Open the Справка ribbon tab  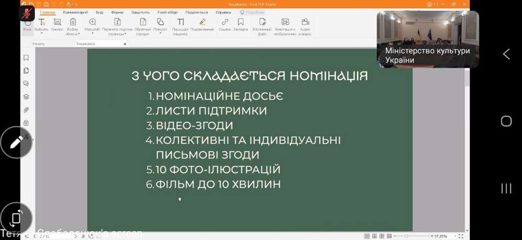223,13
